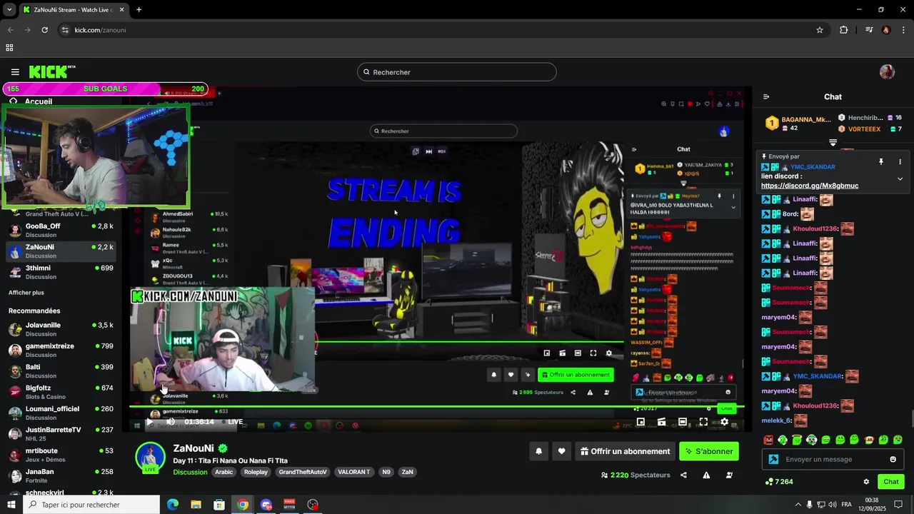Select ZaNouNi channel in sidebar
Image resolution: width=914 pixels, height=514 pixels.
[x=60, y=251]
